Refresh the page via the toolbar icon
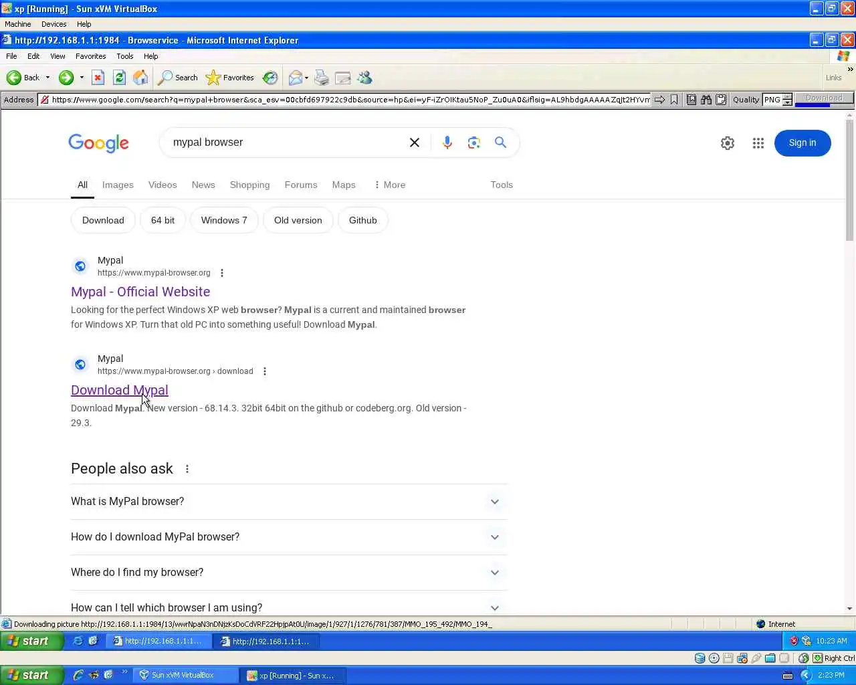The width and height of the screenshot is (856, 685). pyautogui.click(x=119, y=78)
